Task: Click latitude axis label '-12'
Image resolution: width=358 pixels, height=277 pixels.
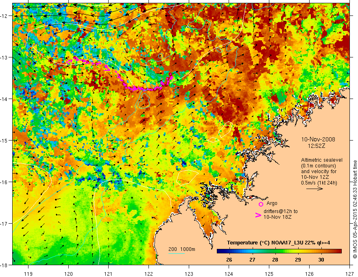Action: click(x=4, y=16)
